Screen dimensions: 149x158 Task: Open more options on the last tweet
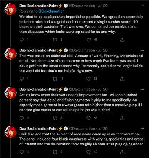click(x=142, y=129)
